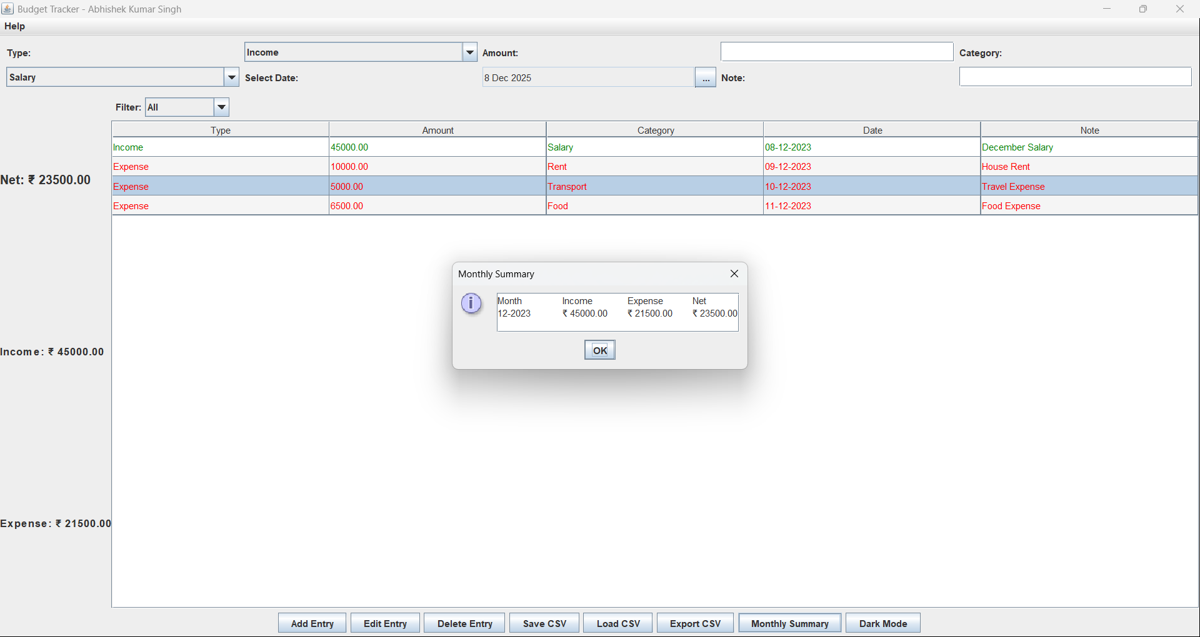Click the Income ₹ 45000.00 sidebar label
1200x637 pixels.
coord(52,352)
